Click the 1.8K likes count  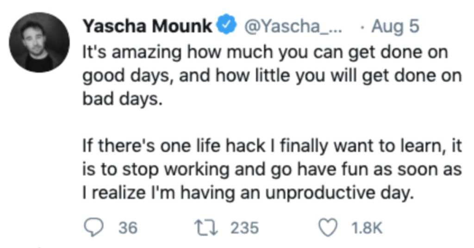click(367, 228)
